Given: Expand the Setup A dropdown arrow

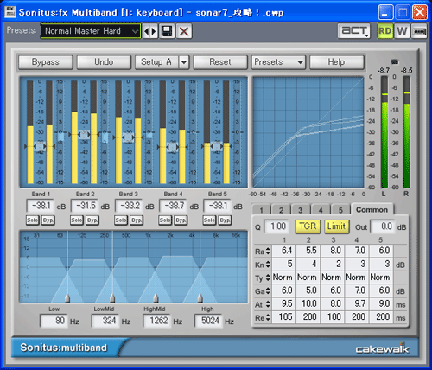Looking at the screenshot, I should click(x=184, y=62).
